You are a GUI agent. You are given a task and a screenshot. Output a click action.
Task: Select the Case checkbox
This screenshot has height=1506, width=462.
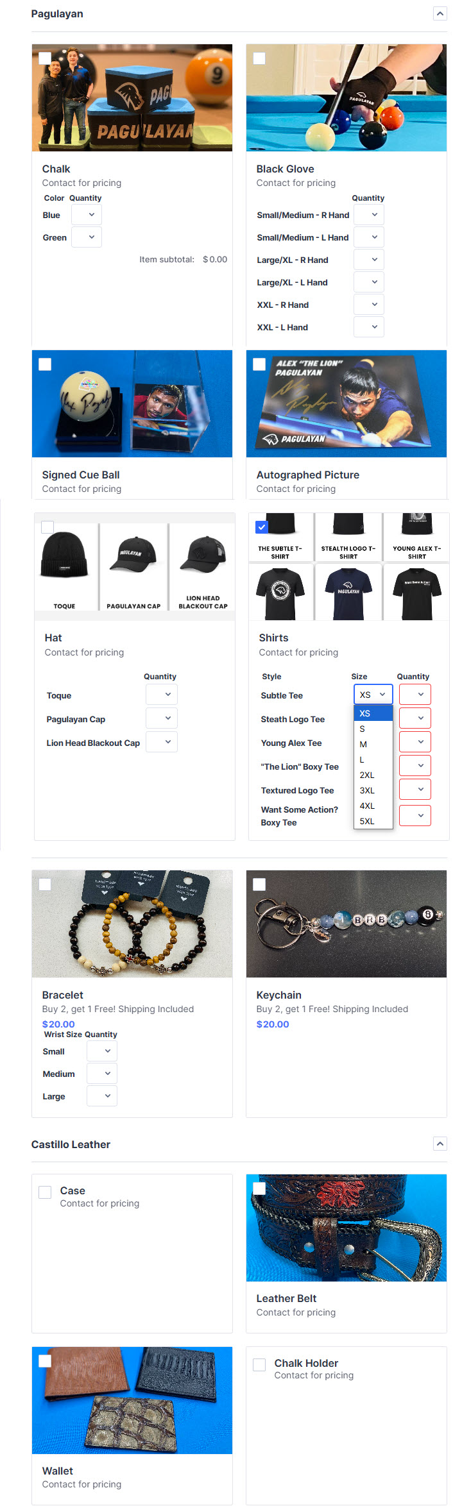coord(45,1192)
